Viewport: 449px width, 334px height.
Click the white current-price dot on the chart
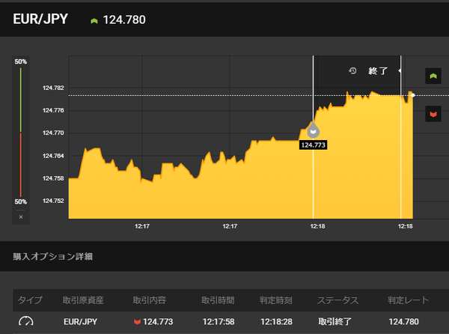point(413,95)
